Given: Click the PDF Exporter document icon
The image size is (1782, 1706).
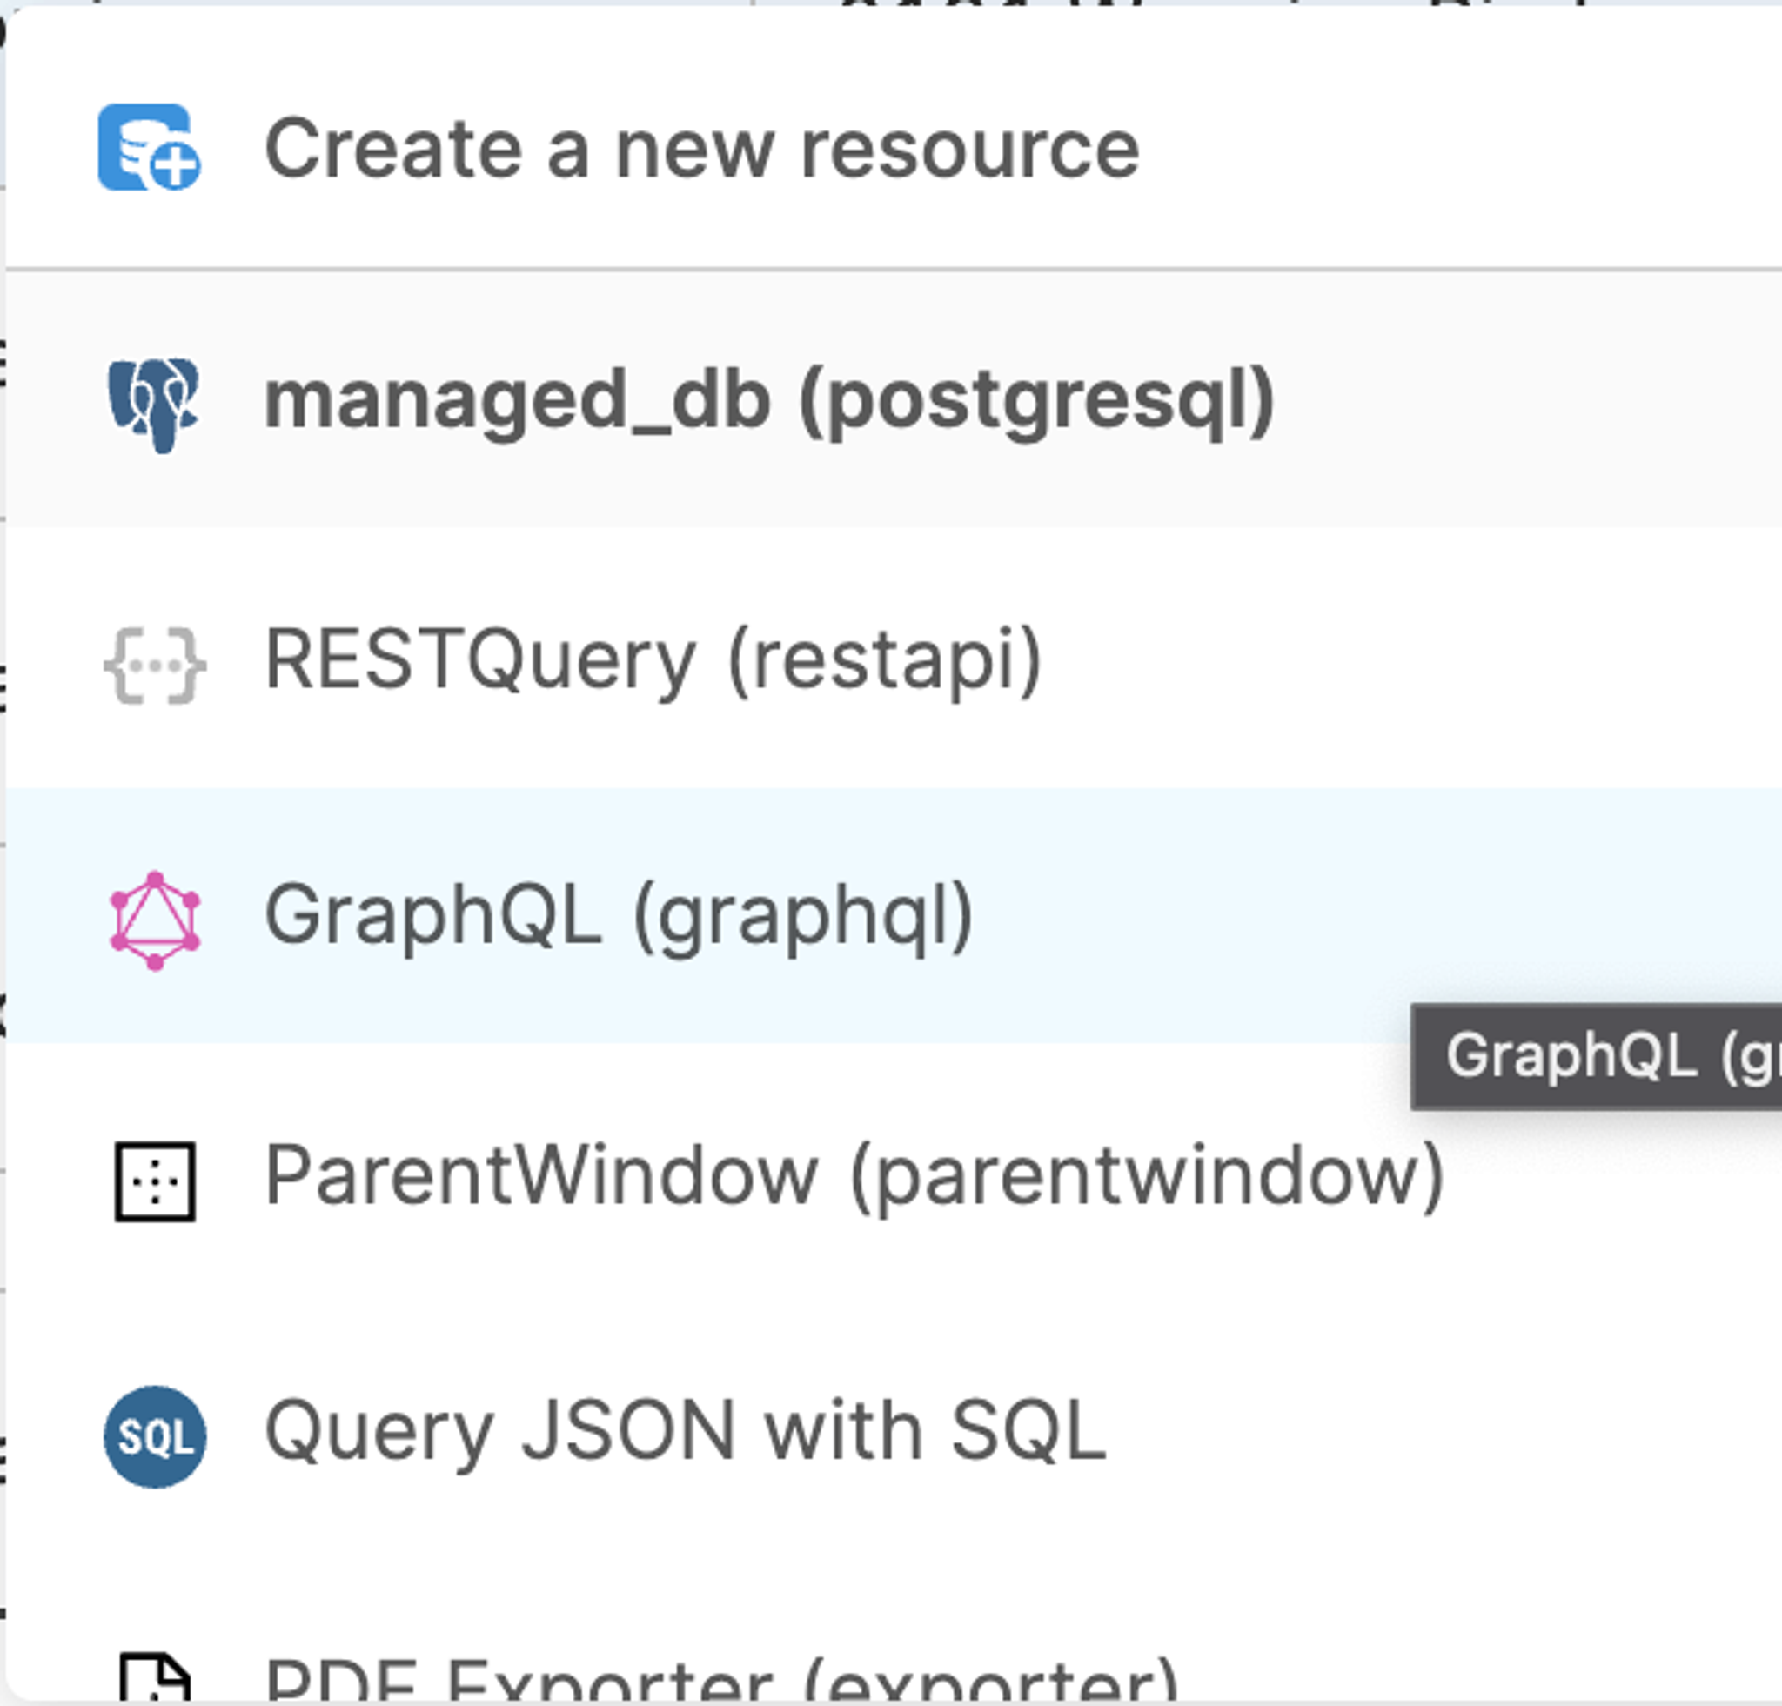Looking at the screenshot, I should 155,1678.
